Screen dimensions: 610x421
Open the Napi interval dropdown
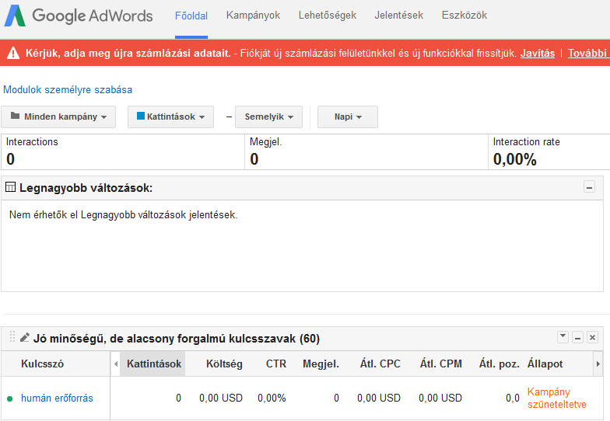point(348,117)
